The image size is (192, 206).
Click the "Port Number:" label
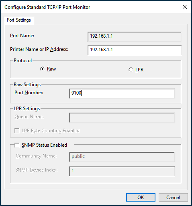pyautogui.click(x=29, y=93)
